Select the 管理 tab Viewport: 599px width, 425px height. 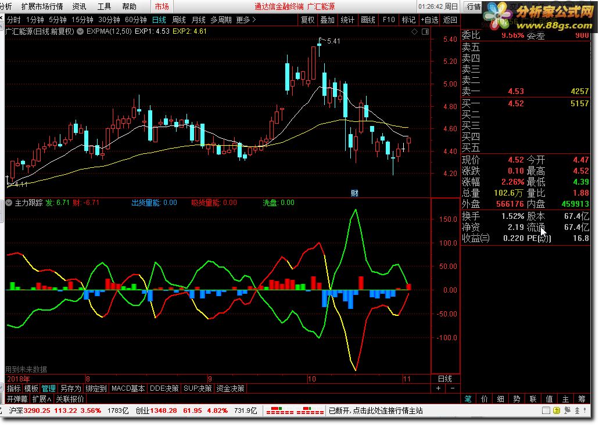click(x=49, y=388)
